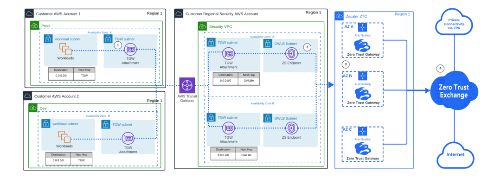
Task: Click Auto Scaling icon in AZ C
Action: click(x=362, y=131)
